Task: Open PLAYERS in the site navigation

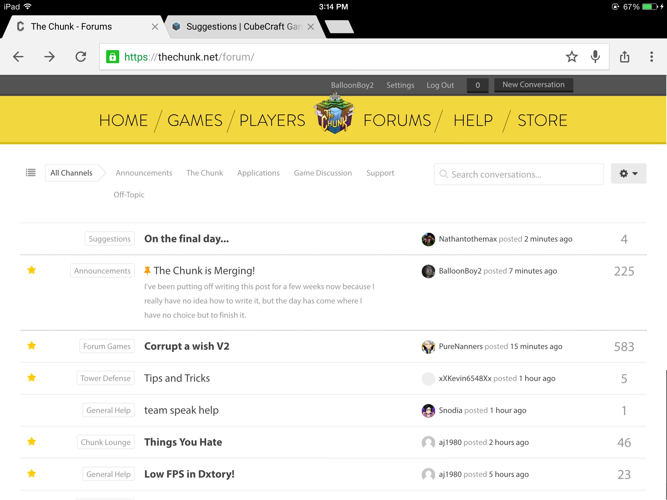Action: point(272,120)
